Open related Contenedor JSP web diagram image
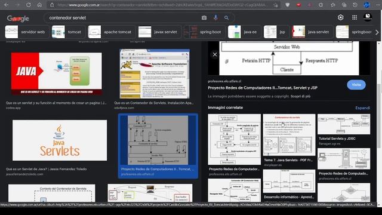This screenshot has width=382, height=215. coord(234,190)
